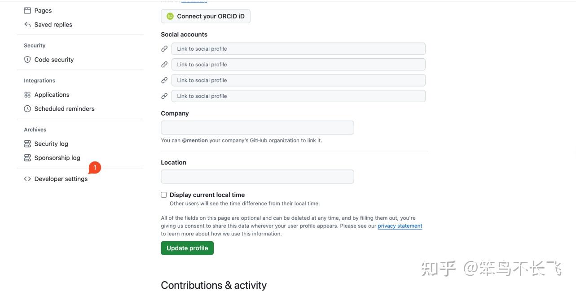576x291 pixels.
Task: Click the chain icon beside the first social field
Action: point(164,48)
